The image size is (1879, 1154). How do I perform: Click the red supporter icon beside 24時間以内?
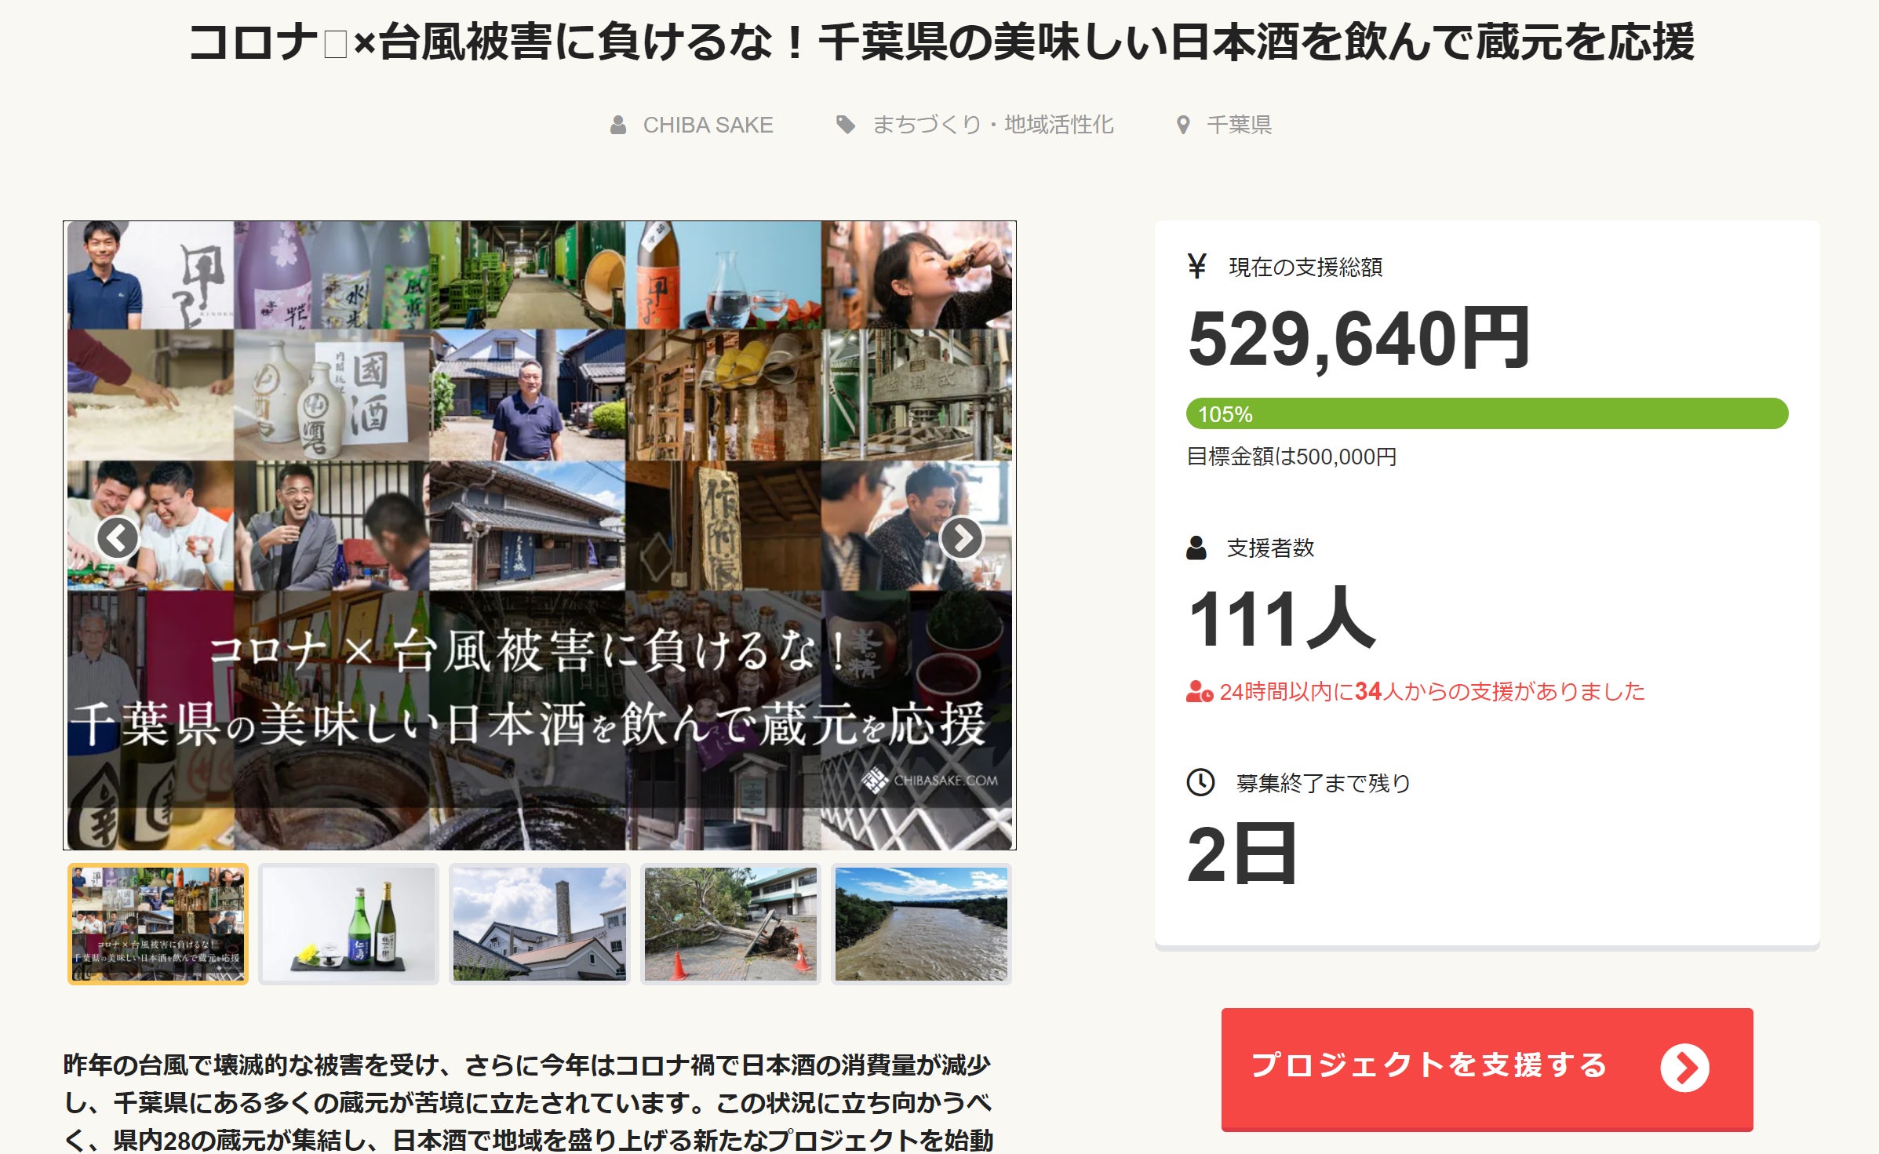pos(1199,692)
